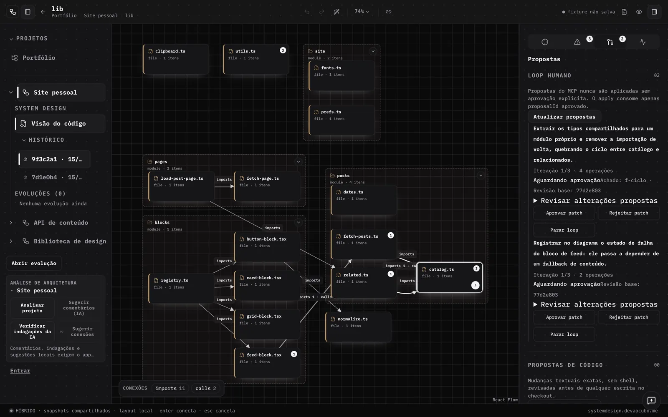Click the magic wand auto-layout icon
This screenshot has width=668, height=417.
[x=337, y=12]
